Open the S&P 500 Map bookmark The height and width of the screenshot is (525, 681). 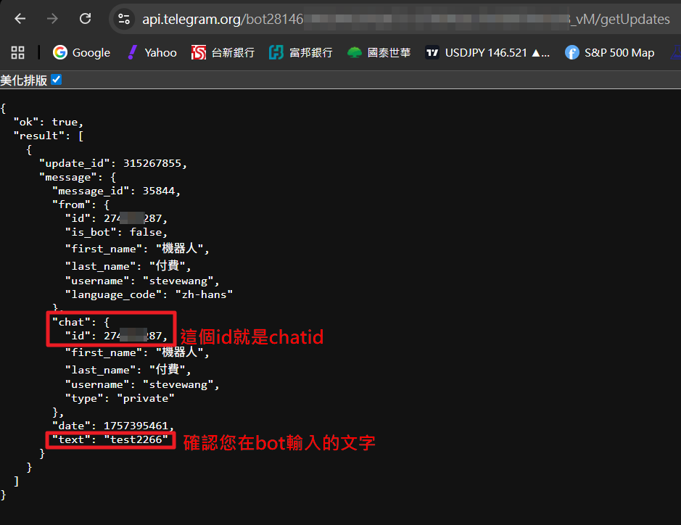pos(610,52)
